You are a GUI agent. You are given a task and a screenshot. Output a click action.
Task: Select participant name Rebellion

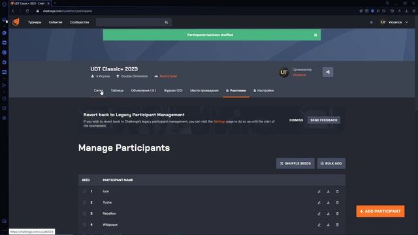tap(109, 213)
